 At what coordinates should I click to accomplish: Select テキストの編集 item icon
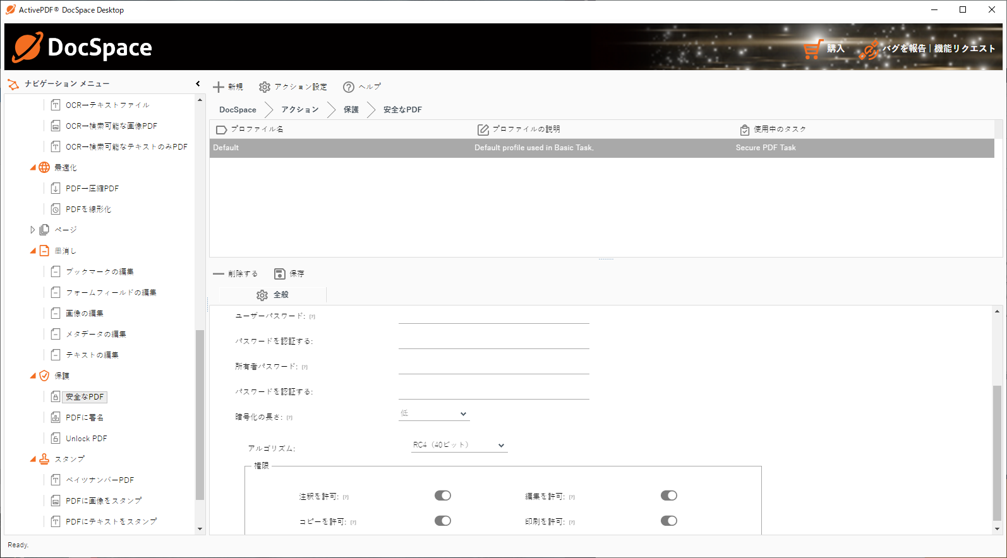(56, 355)
